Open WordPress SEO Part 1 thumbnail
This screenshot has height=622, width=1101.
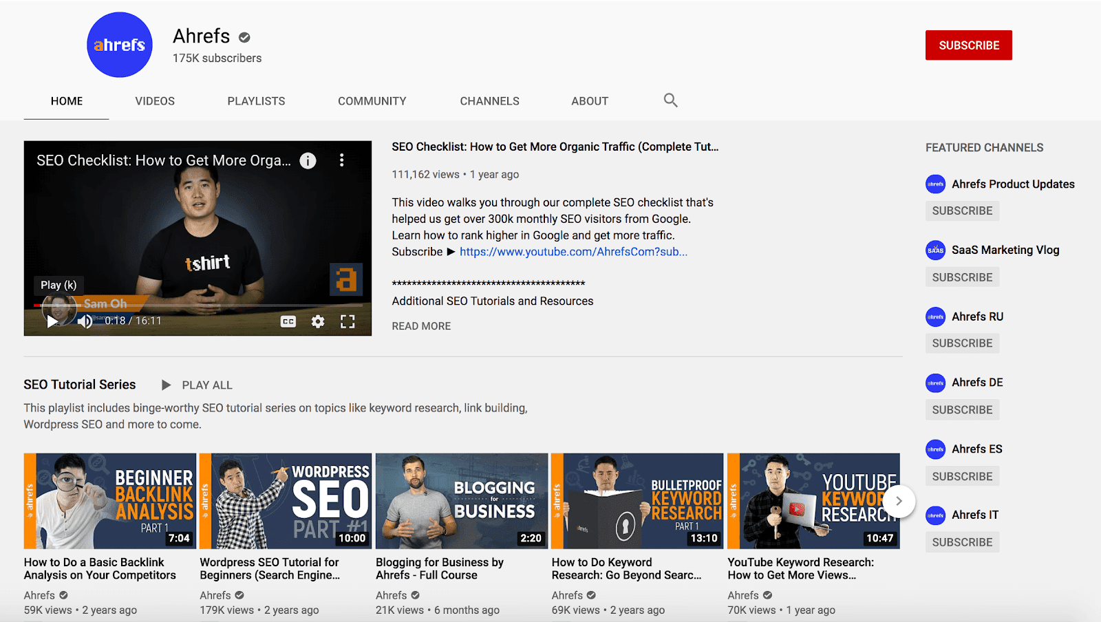[286, 501]
